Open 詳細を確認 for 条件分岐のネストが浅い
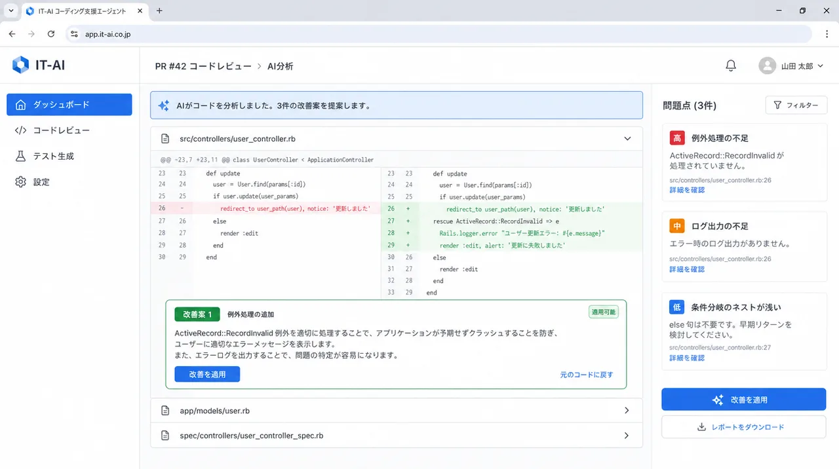This screenshot has width=839, height=469. pos(687,358)
